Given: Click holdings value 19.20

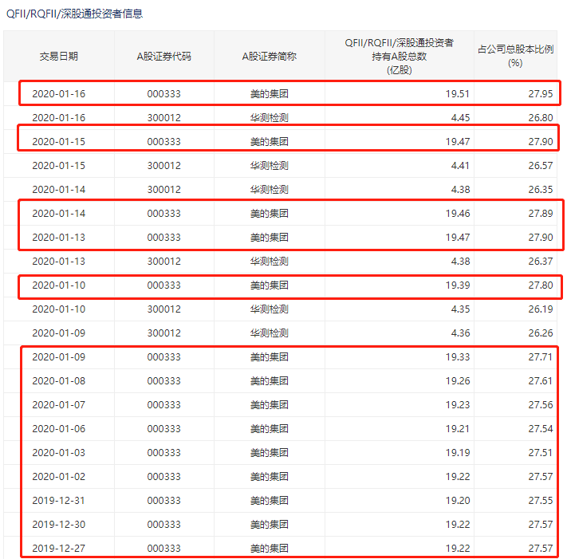Looking at the screenshot, I should coord(458,501).
